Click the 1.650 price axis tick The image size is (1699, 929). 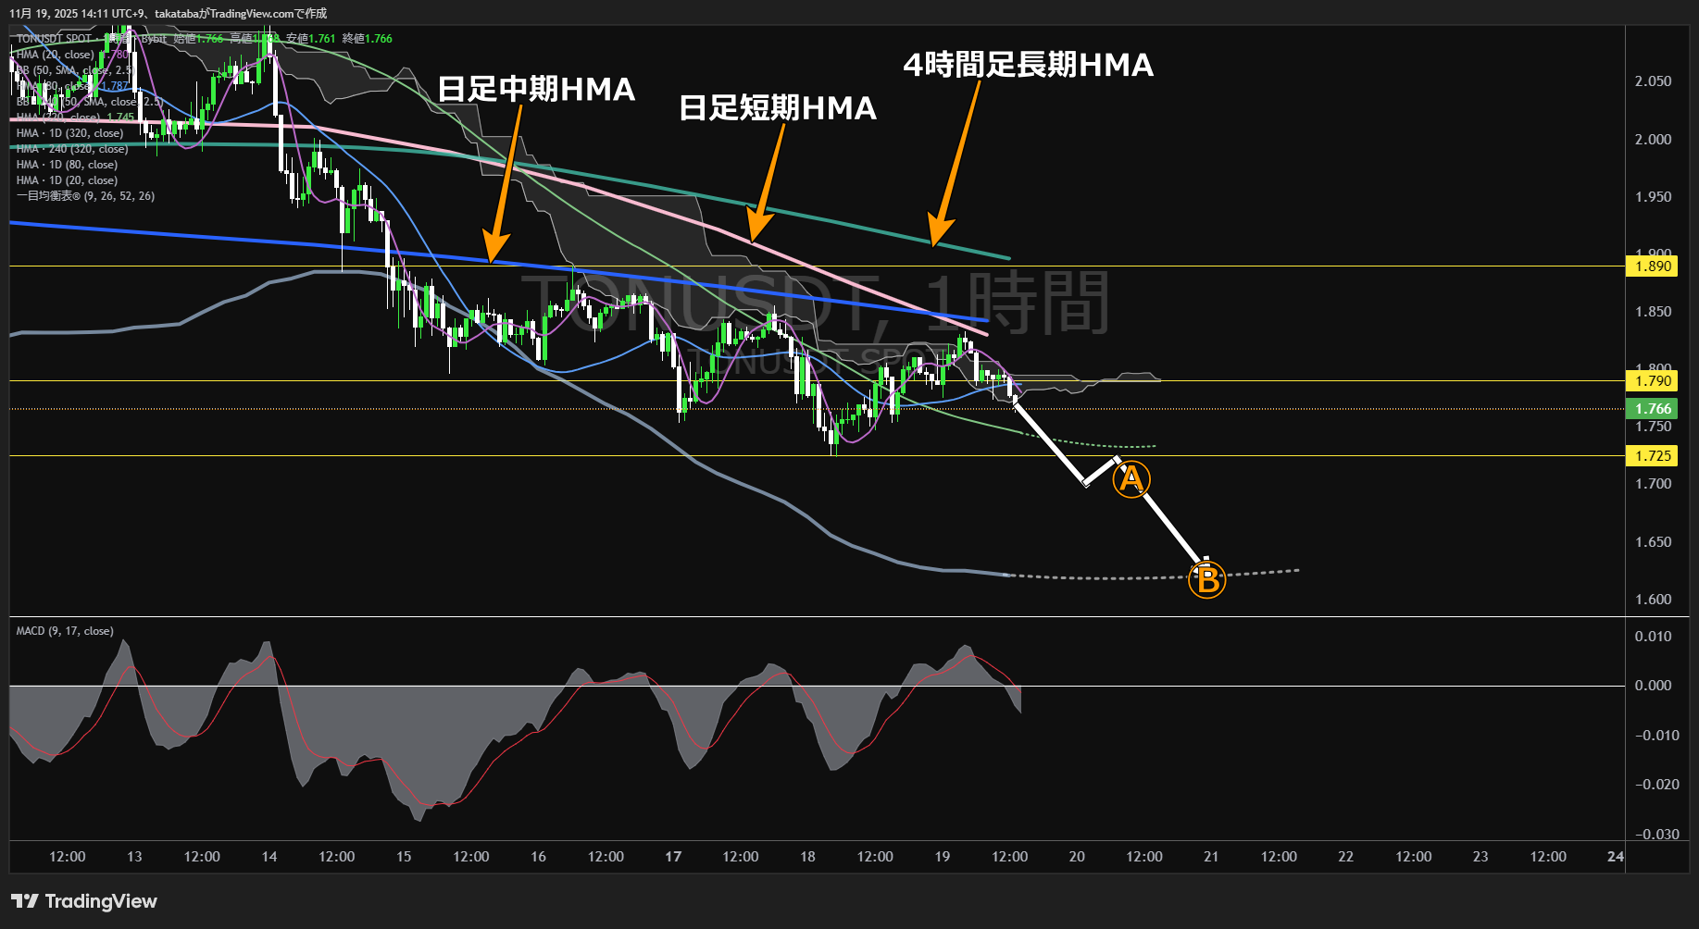pos(1654,542)
